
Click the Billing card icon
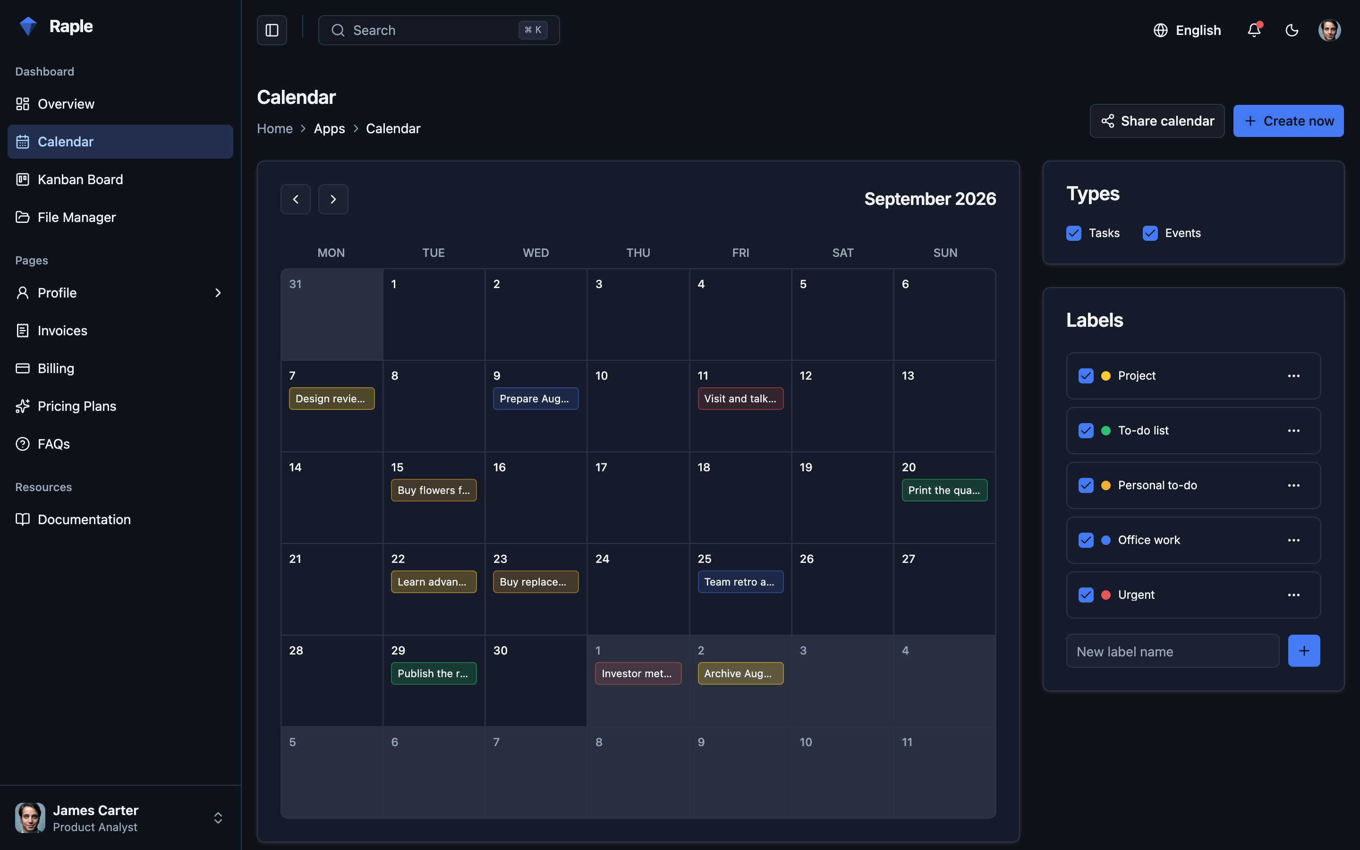tap(23, 368)
